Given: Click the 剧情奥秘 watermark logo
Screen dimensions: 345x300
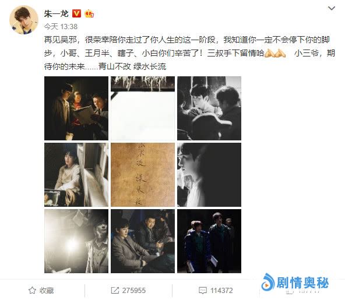Looking at the screenshot, I should pyautogui.click(x=295, y=283).
